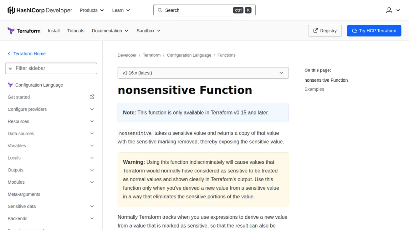Click Try HCP Terraform button

pos(374,31)
